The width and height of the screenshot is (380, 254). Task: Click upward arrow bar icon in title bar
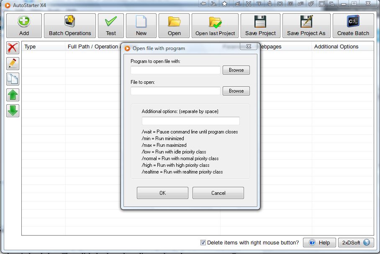click(x=259, y=4)
